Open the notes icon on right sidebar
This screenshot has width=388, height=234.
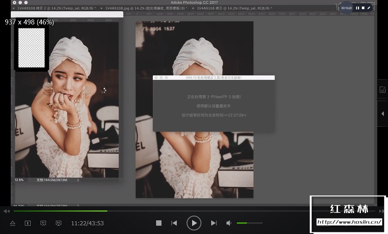tap(383, 89)
